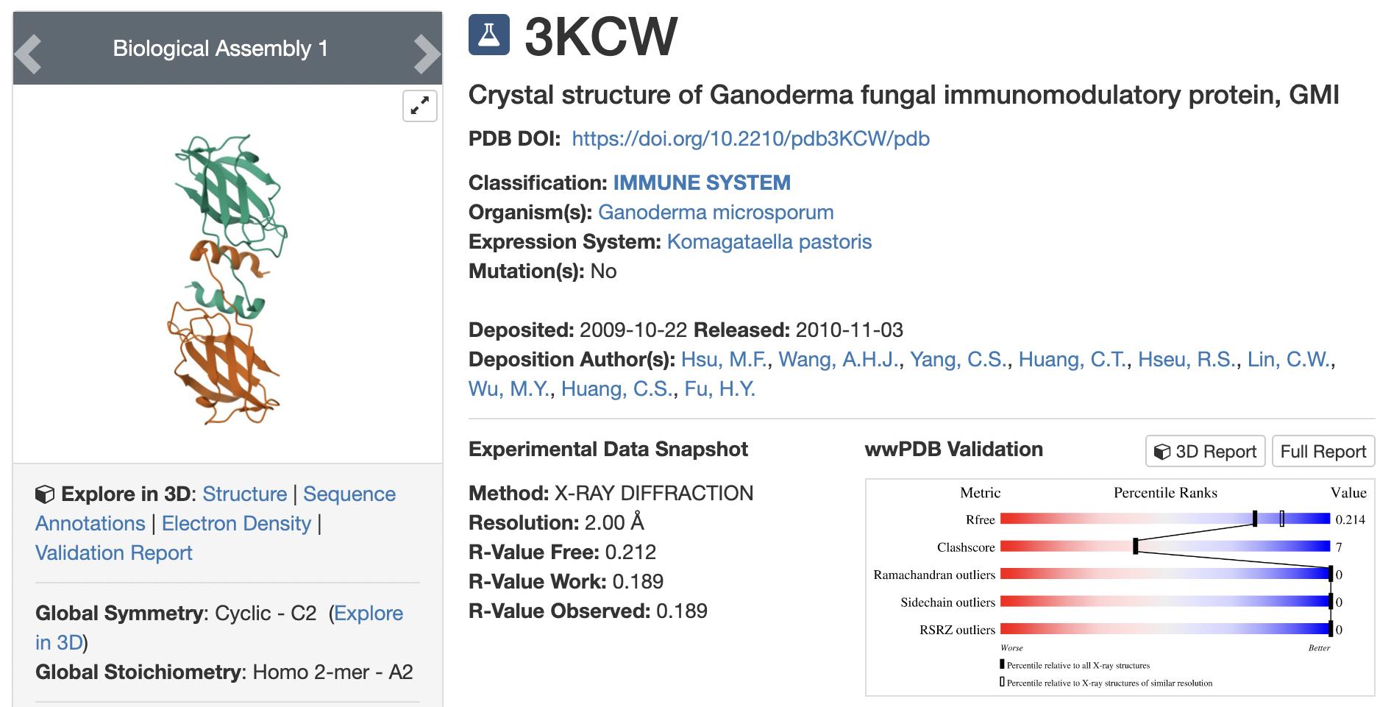
Task: Click the Biological Assembly 1 header
Action: (220, 49)
